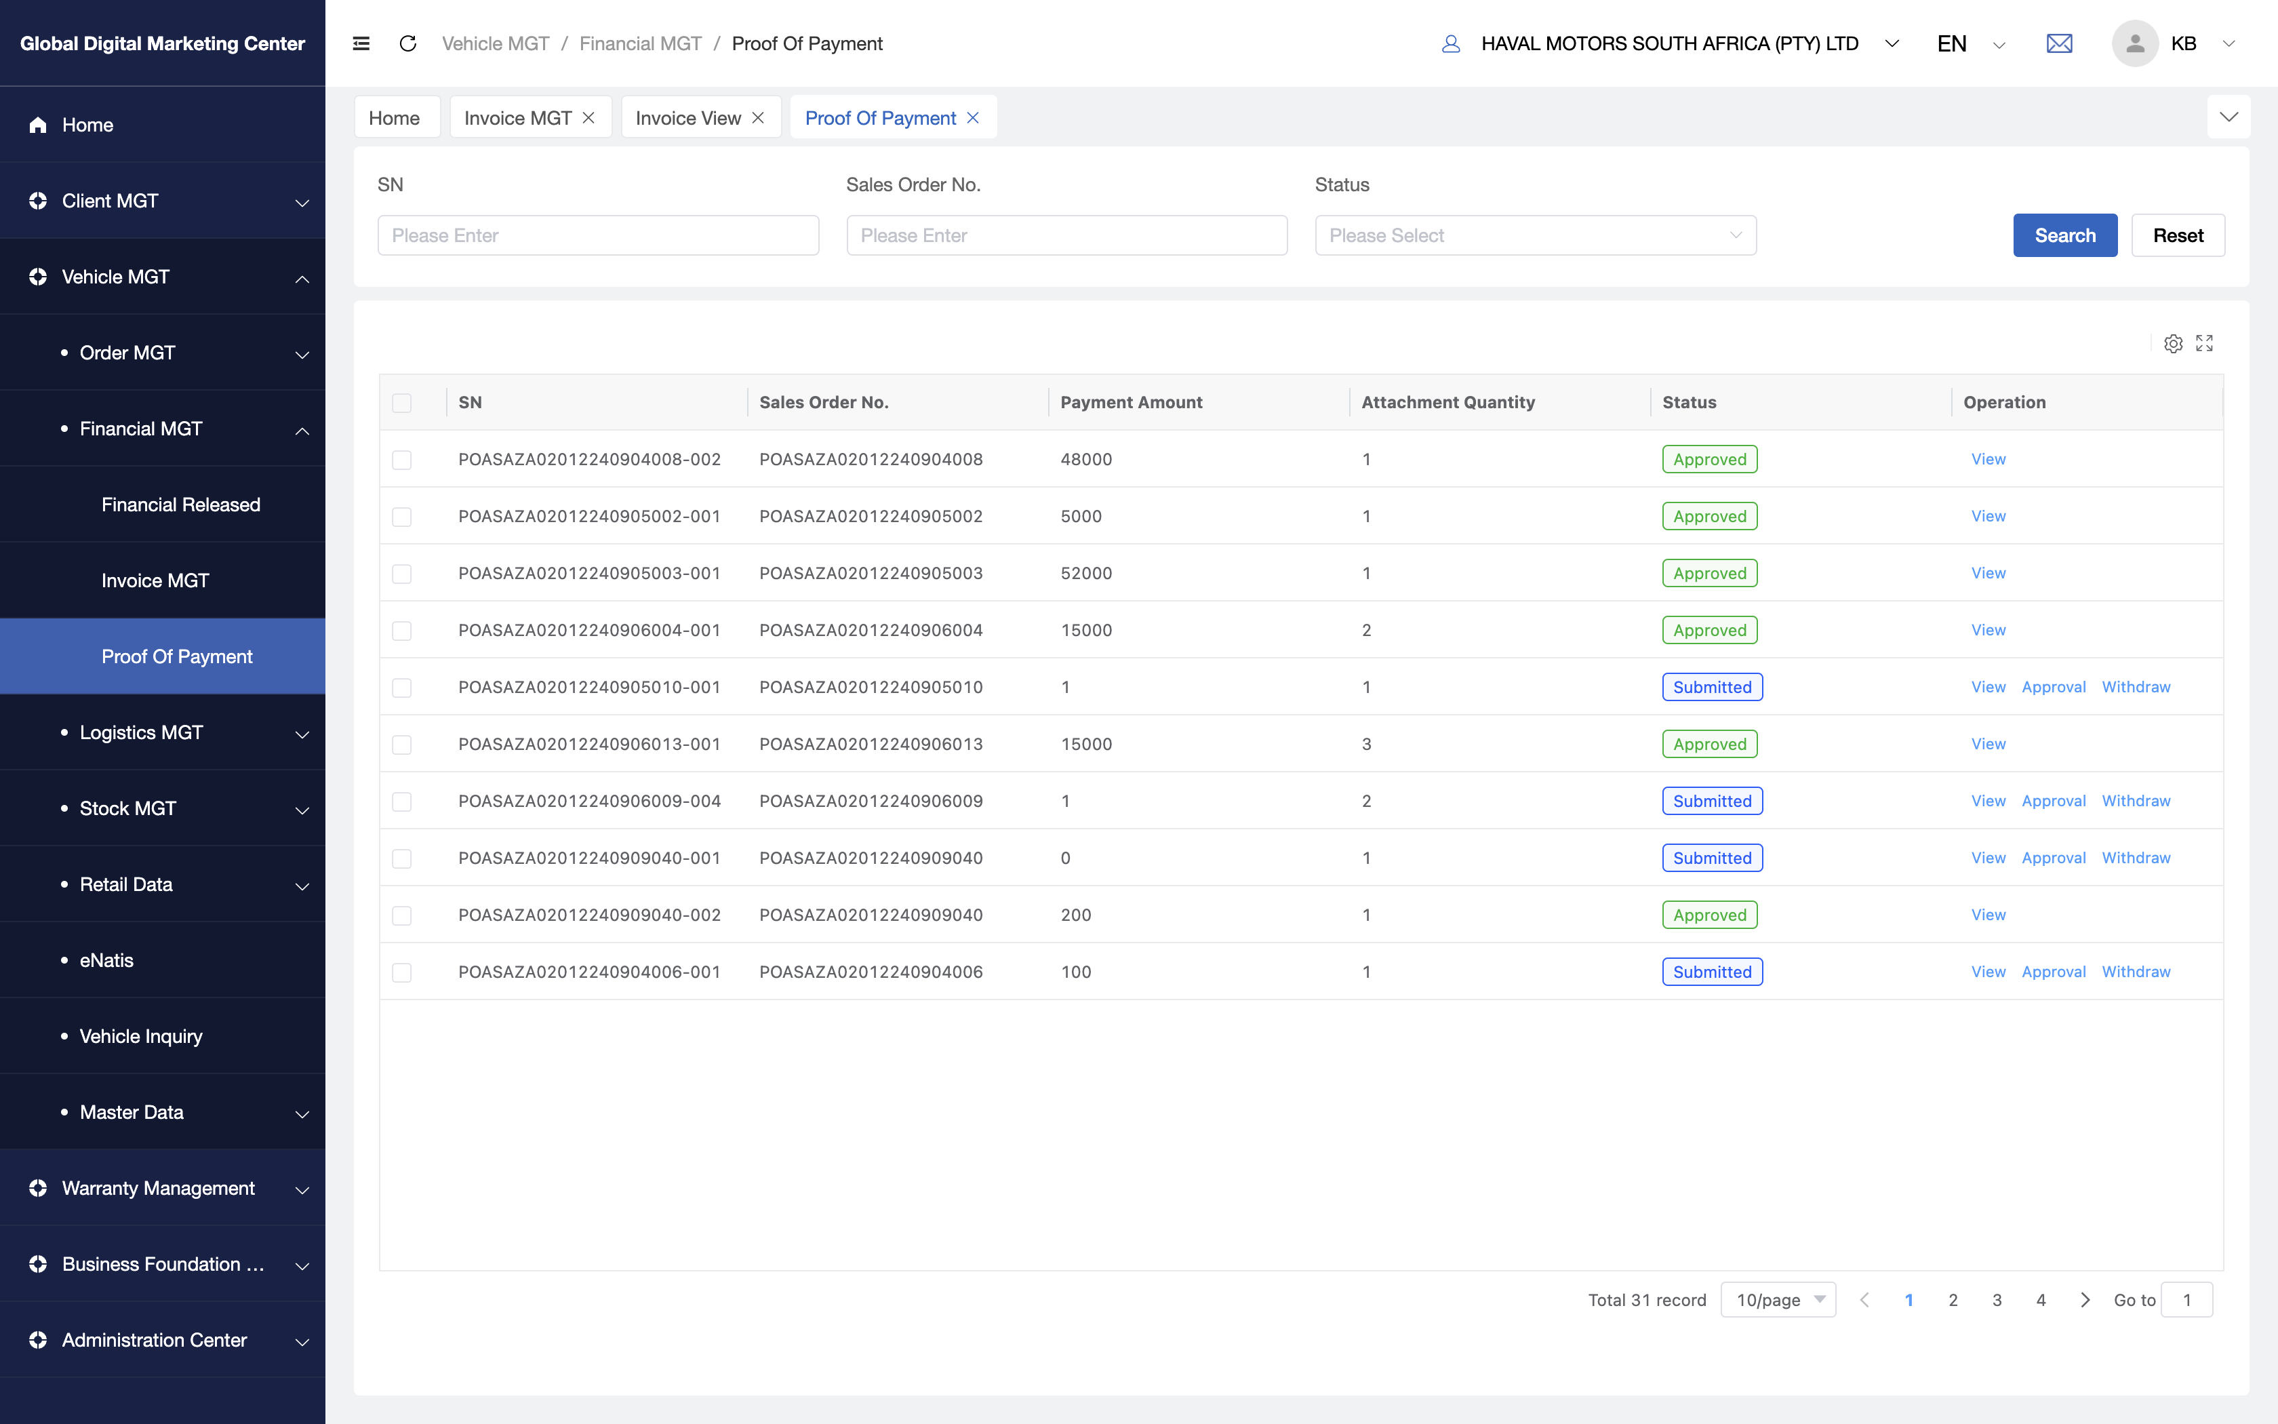
Task: Click the dealer user profile icon
Action: point(1451,43)
